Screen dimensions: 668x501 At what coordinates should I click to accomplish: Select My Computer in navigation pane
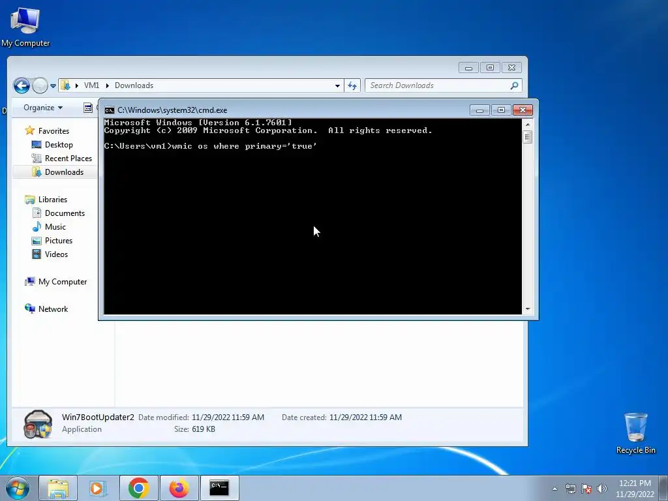click(x=63, y=282)
